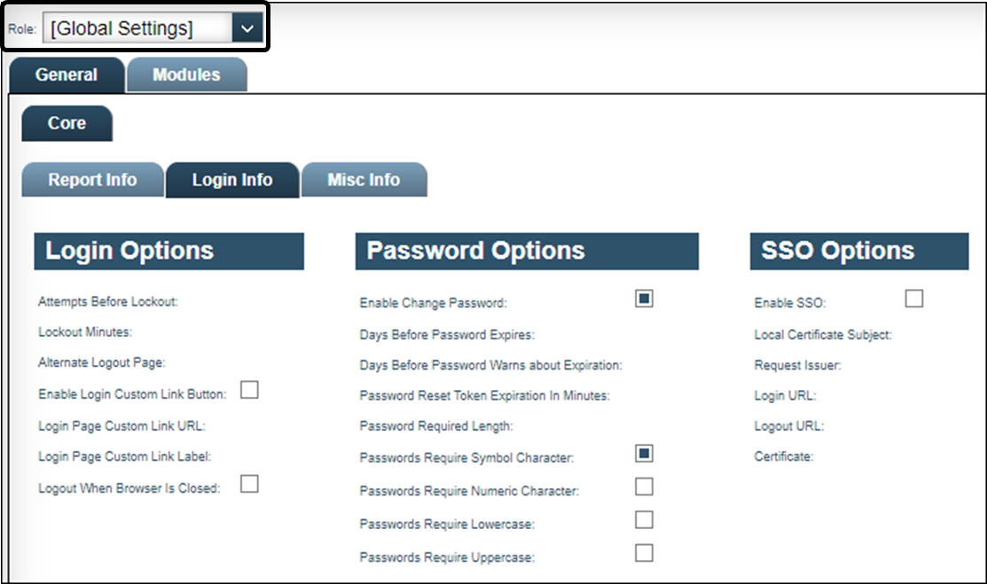Select the Core tab
Viewport: 987px width, 584px height.
pos(67,123)
